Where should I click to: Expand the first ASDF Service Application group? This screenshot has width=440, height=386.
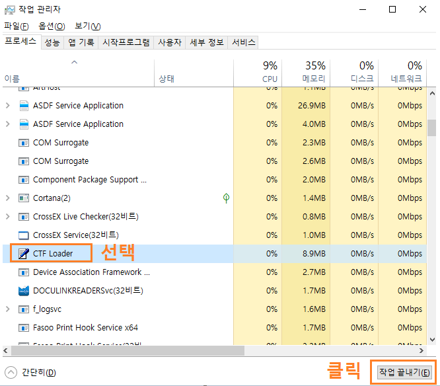8,106
